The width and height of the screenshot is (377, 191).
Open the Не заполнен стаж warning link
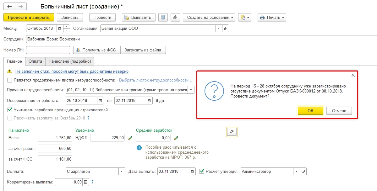(x=72, y=72)
